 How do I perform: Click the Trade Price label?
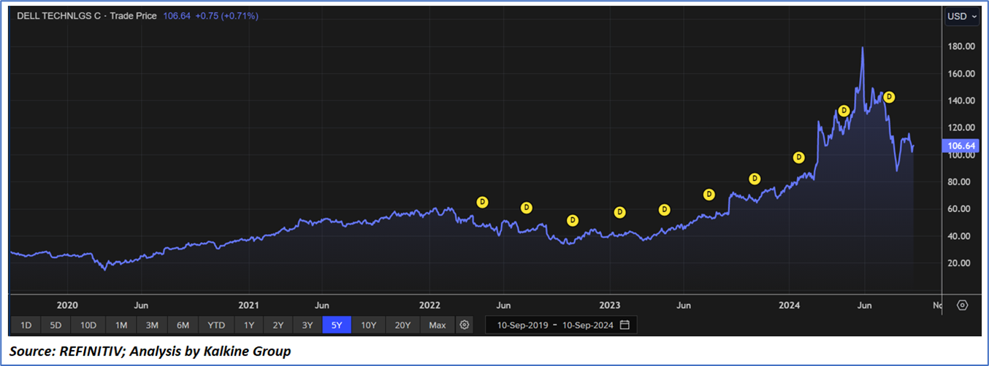pos(132,16)
